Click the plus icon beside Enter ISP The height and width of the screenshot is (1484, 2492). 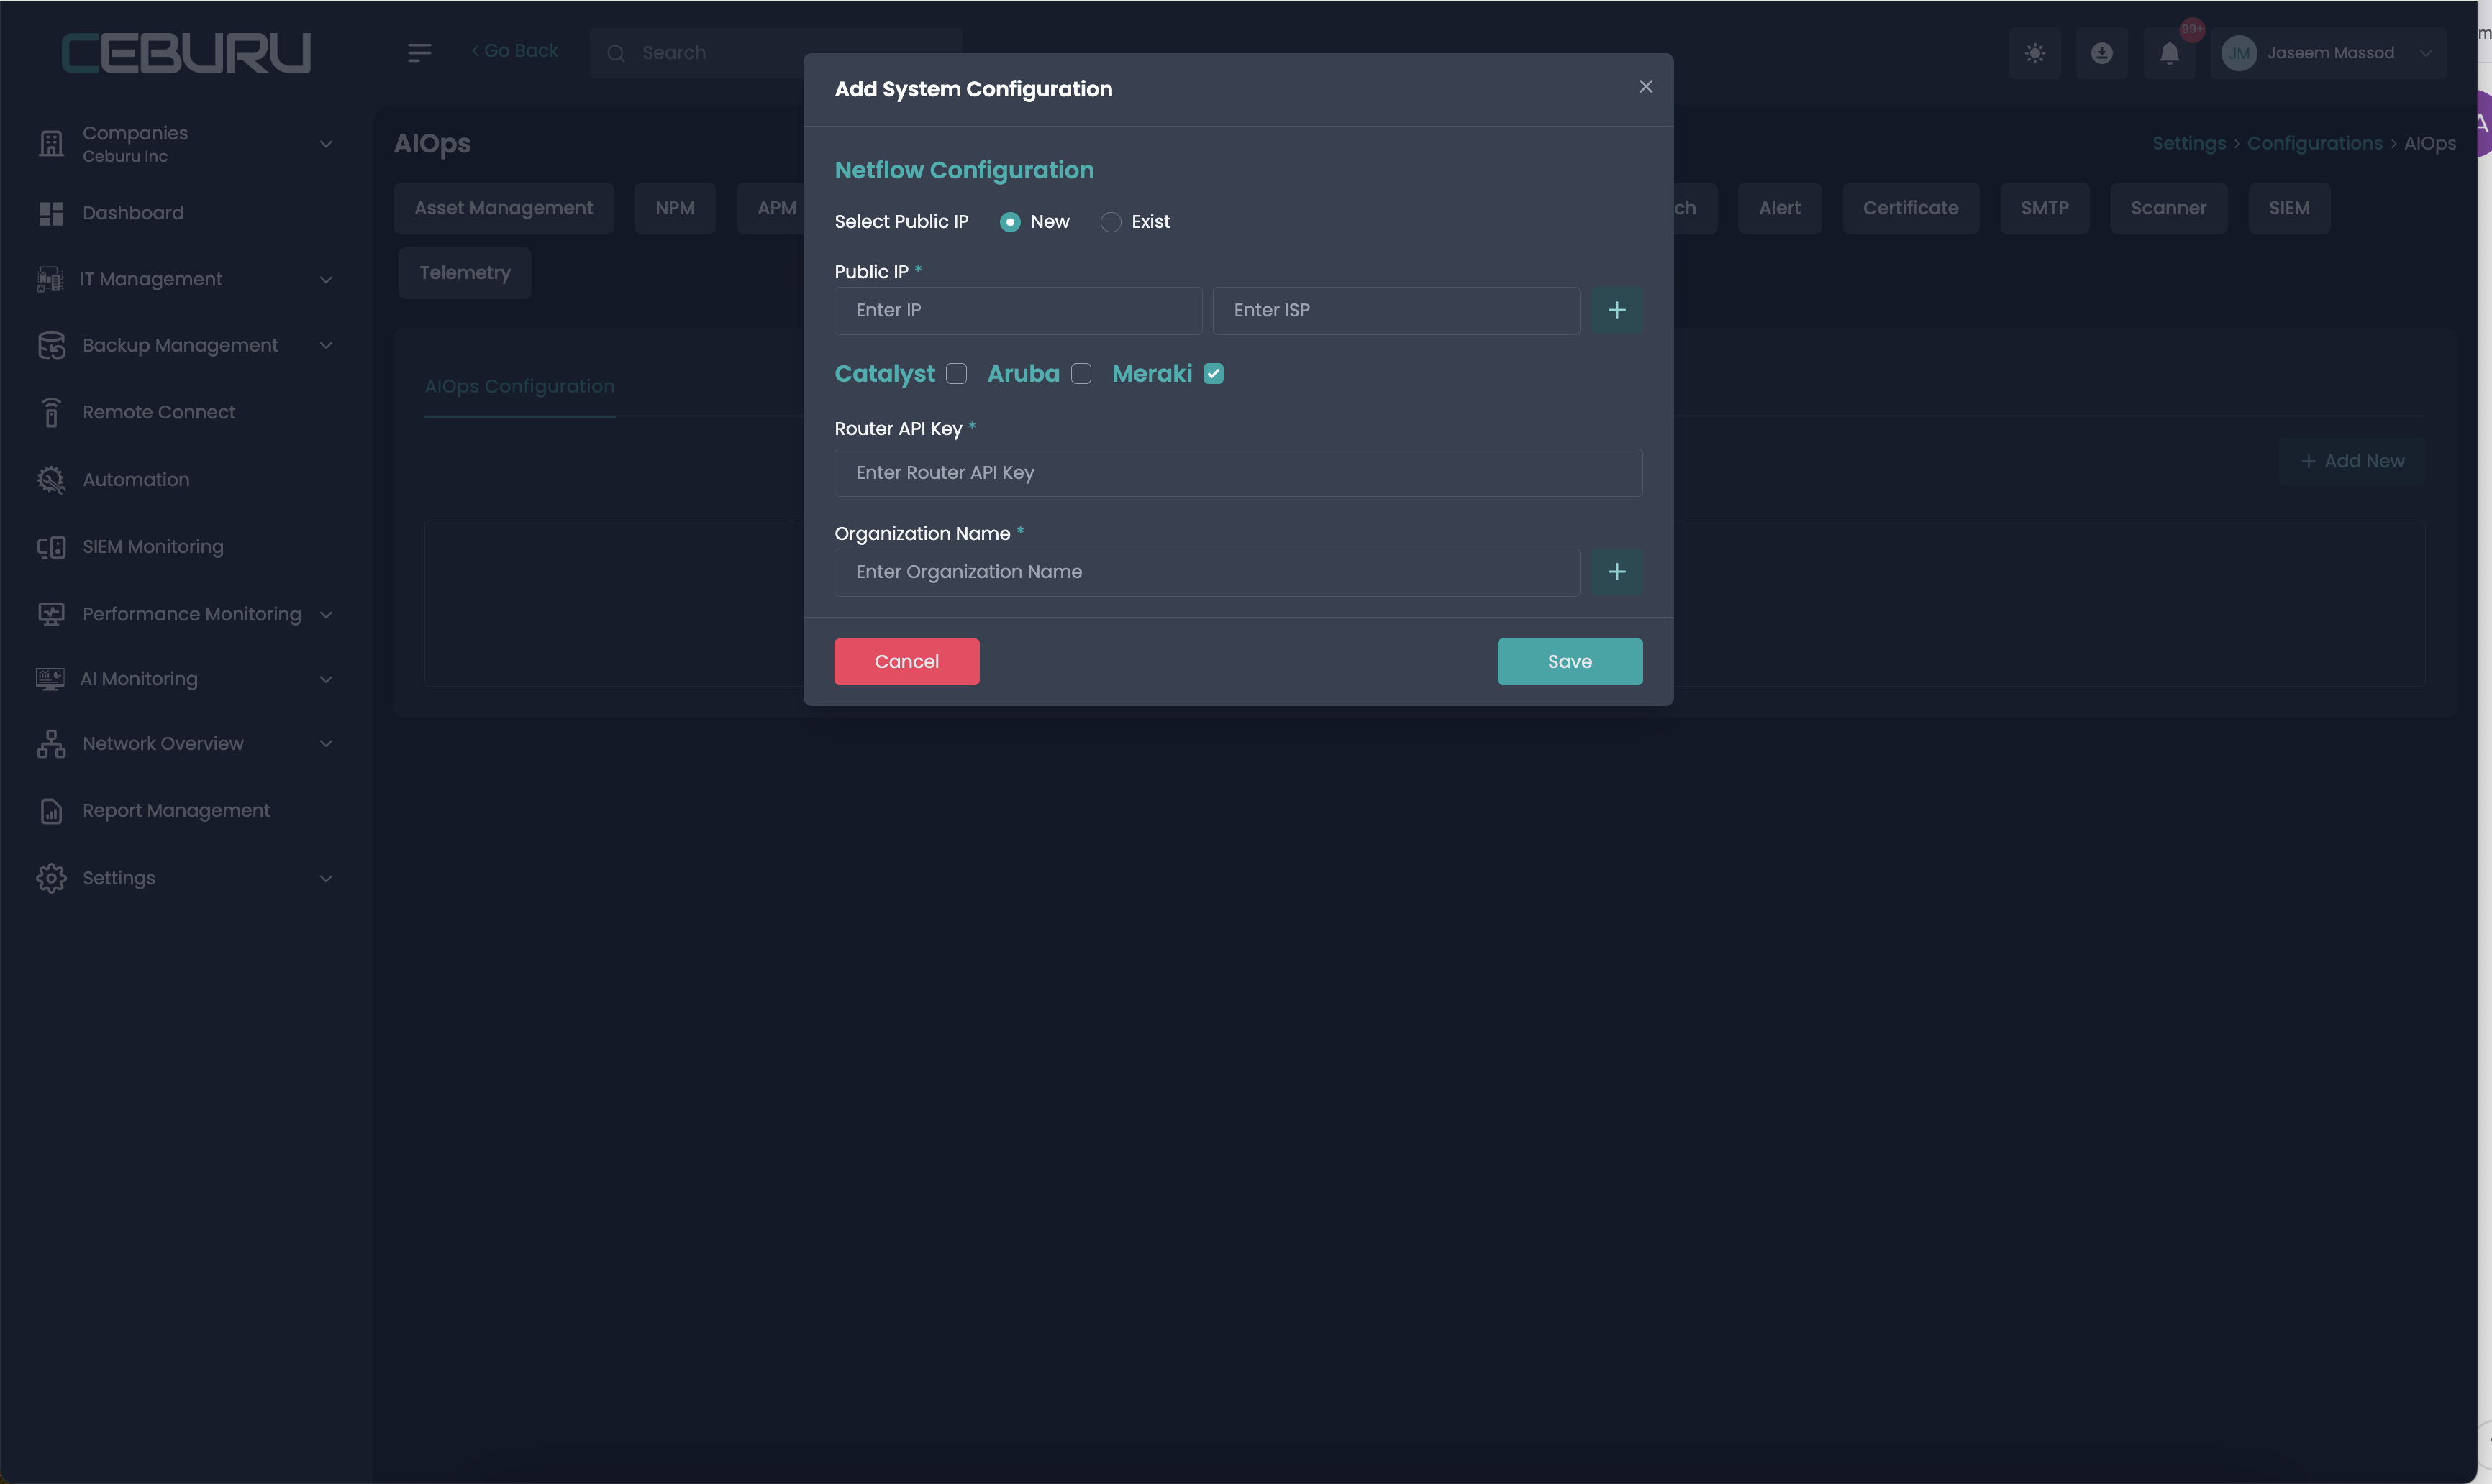point(1616,310)
